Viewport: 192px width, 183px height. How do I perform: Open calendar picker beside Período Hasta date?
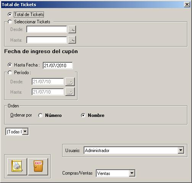tap(70, 92)
